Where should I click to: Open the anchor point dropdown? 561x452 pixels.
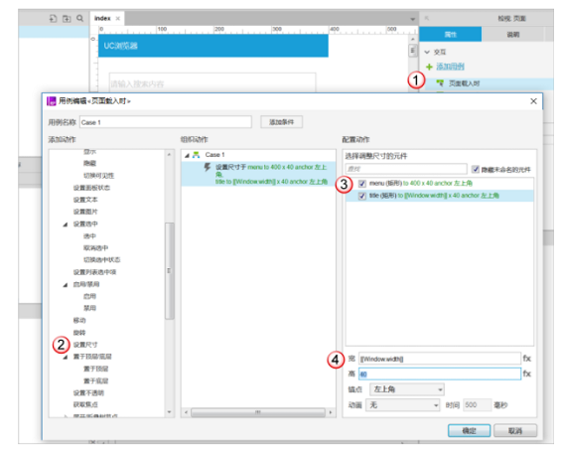click(407, 389)
